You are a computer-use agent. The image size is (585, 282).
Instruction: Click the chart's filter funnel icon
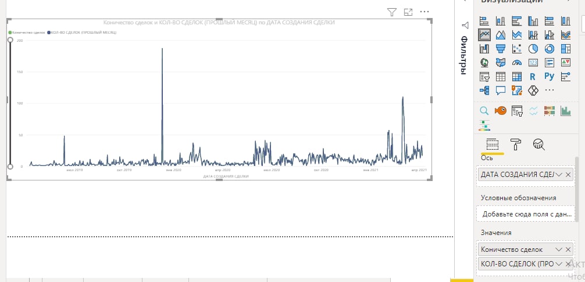coord(392,12)
